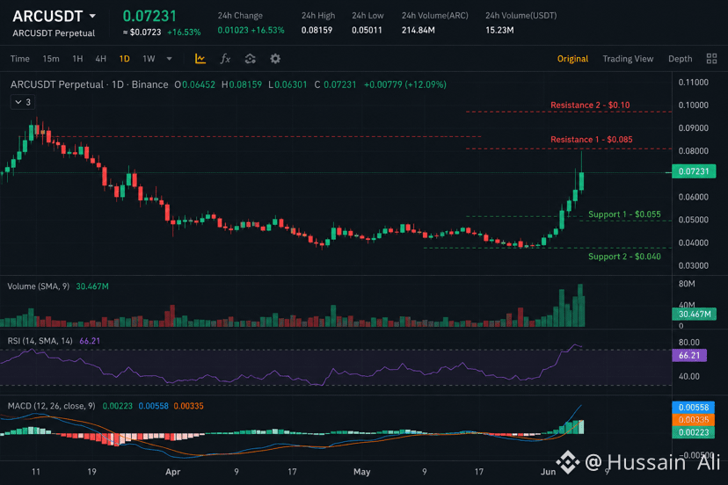Click the orange signal value badge 0.00335
This screenshot has height=485, width=728.
coord(693,420)
